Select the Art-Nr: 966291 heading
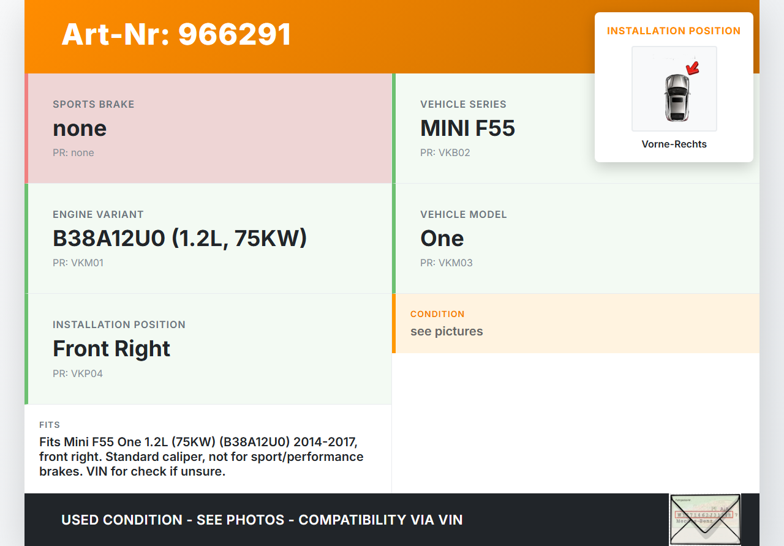Viewport: 784px width, 546px height. click(176, 34)
